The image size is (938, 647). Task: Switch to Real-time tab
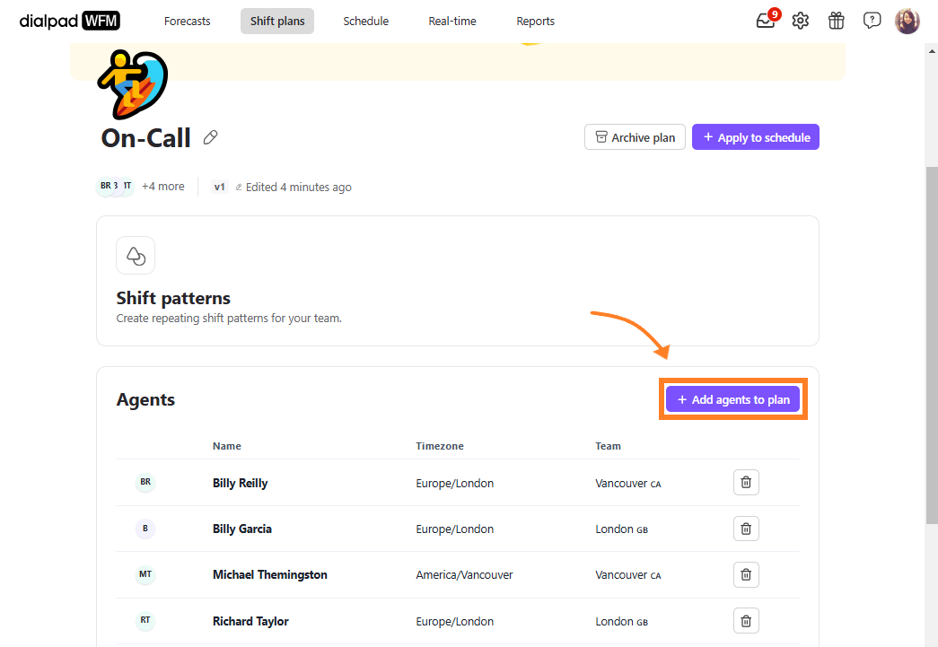tap(452, 21)
